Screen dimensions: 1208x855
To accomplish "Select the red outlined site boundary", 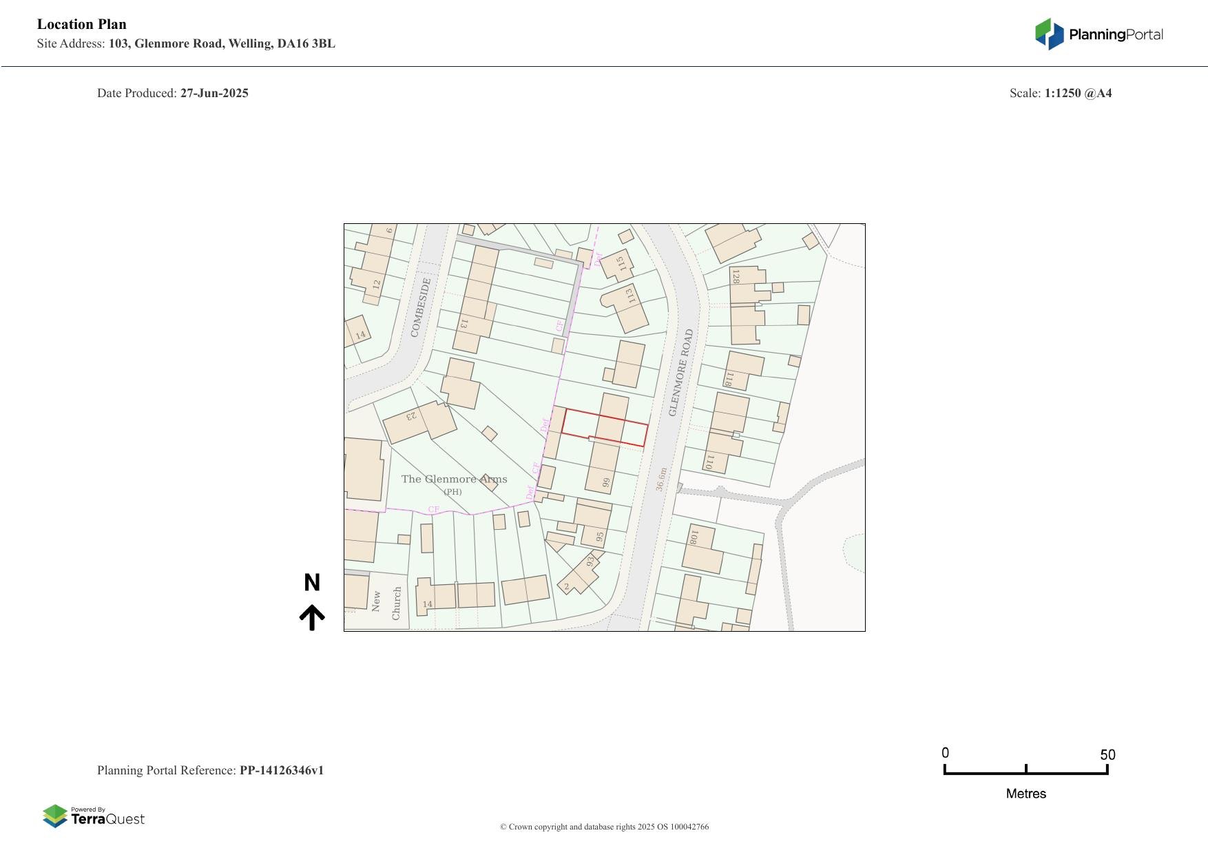I will [605, 427].
